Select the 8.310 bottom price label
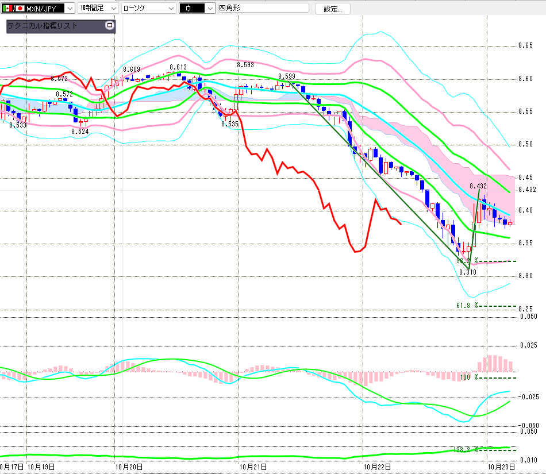Screen dimensions: 546x474 click(x=468, y=272)
